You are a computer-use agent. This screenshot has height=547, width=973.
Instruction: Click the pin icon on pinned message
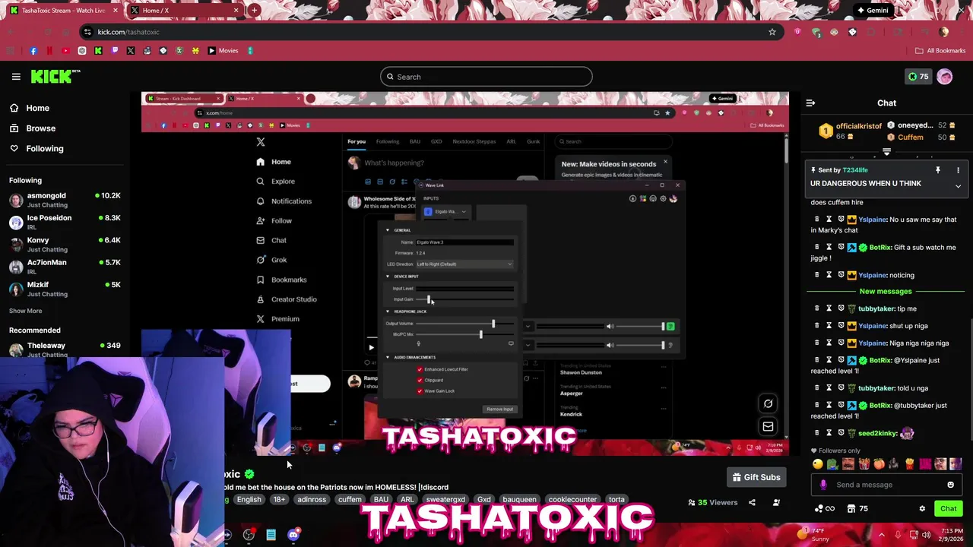pyautogui.click(x=938, y=170)
